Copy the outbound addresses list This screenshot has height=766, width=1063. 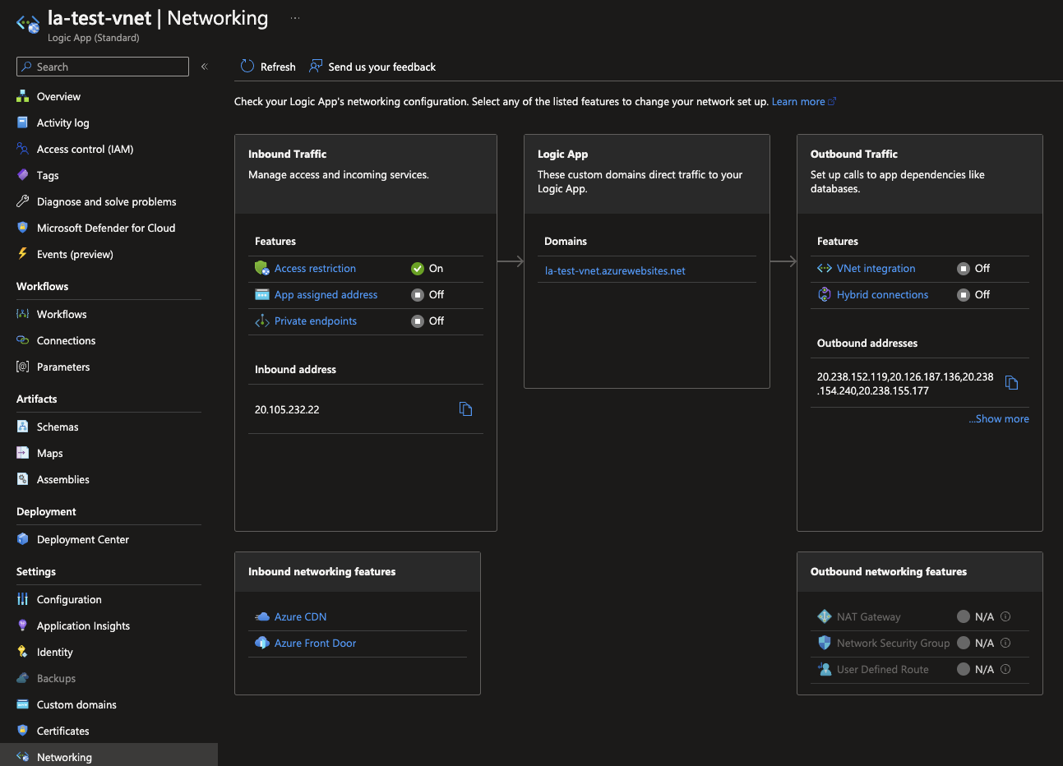tap(1011, 383)
